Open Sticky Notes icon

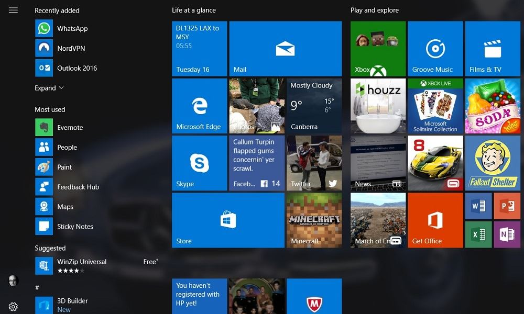tap(44, 227)
